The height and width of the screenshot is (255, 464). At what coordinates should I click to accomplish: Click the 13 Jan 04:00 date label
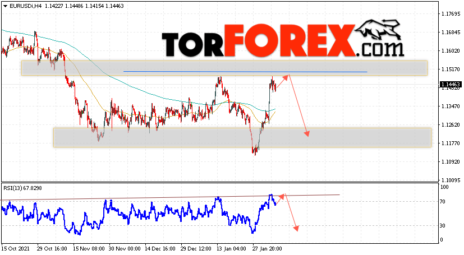(231, 249)
